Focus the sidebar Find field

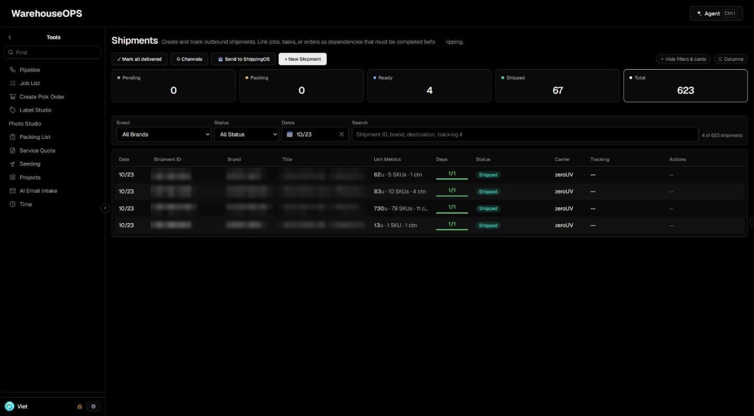52,52
